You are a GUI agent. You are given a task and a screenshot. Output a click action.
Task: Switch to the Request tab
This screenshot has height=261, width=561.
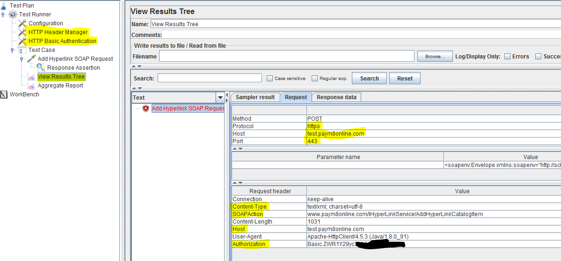(x=296, y=97)
